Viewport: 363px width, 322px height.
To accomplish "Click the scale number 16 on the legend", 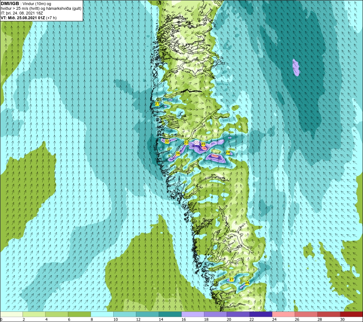I will 184,319.
